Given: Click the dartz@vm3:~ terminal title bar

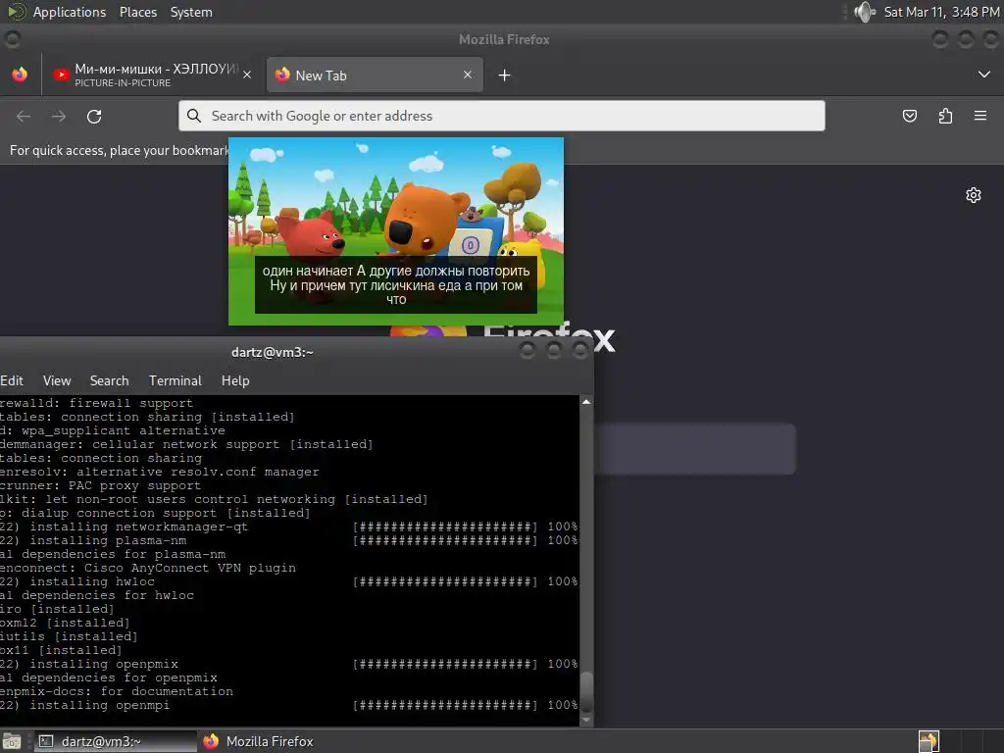Looking at the screenshot, I should (273, 352).
